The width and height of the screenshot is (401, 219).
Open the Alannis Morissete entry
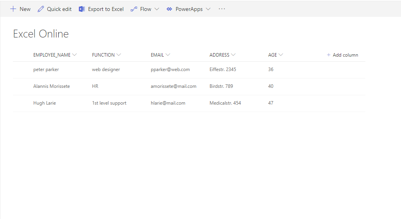51,86
